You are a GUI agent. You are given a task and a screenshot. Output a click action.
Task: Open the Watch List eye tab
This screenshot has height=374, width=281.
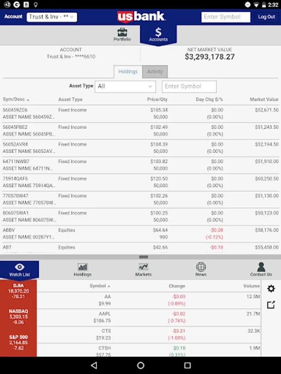19,270
